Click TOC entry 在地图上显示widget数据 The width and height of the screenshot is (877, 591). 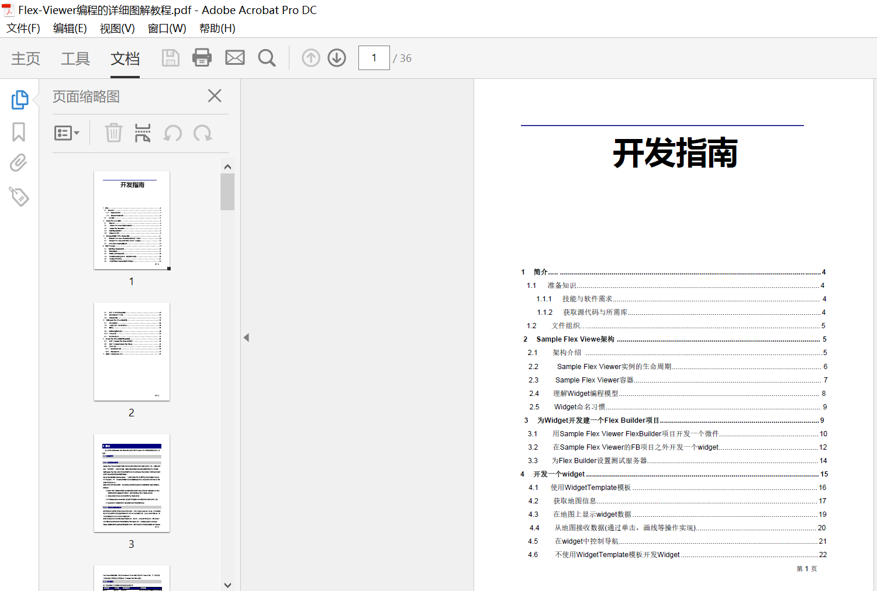tap(677, 514)
